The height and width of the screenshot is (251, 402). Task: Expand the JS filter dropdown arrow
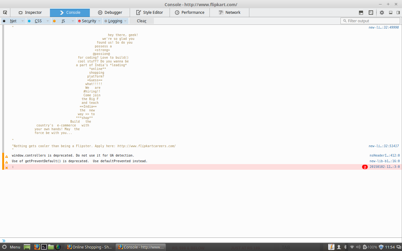tap(73, 21)
